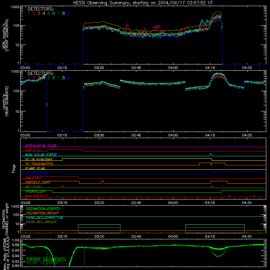The width and height of the screenshot is (270, 270).
Task: Click the DECIMATION CHANNEL or weight axis title
Action: pyautogui.click(x=5, y=219)
